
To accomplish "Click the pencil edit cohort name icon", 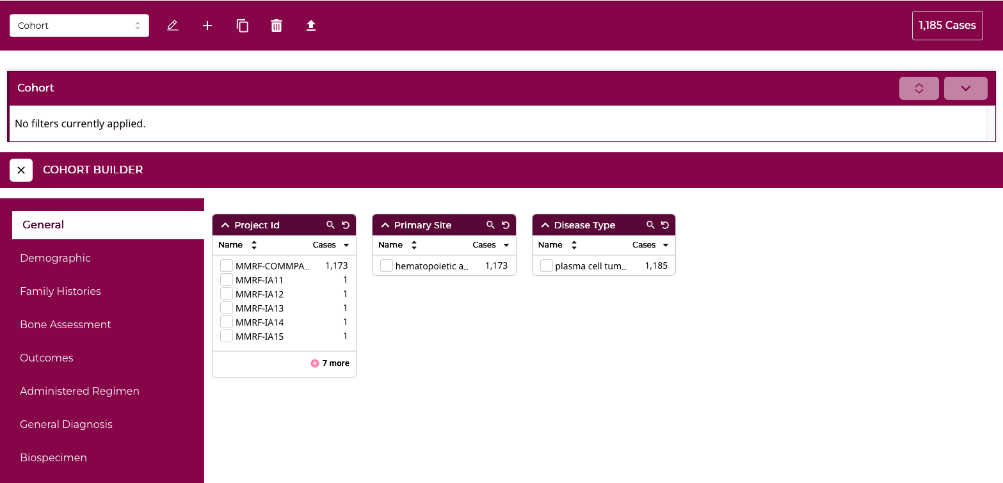I will [172, 26].
